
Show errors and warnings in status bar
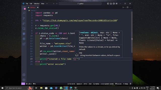pos(29,84)
